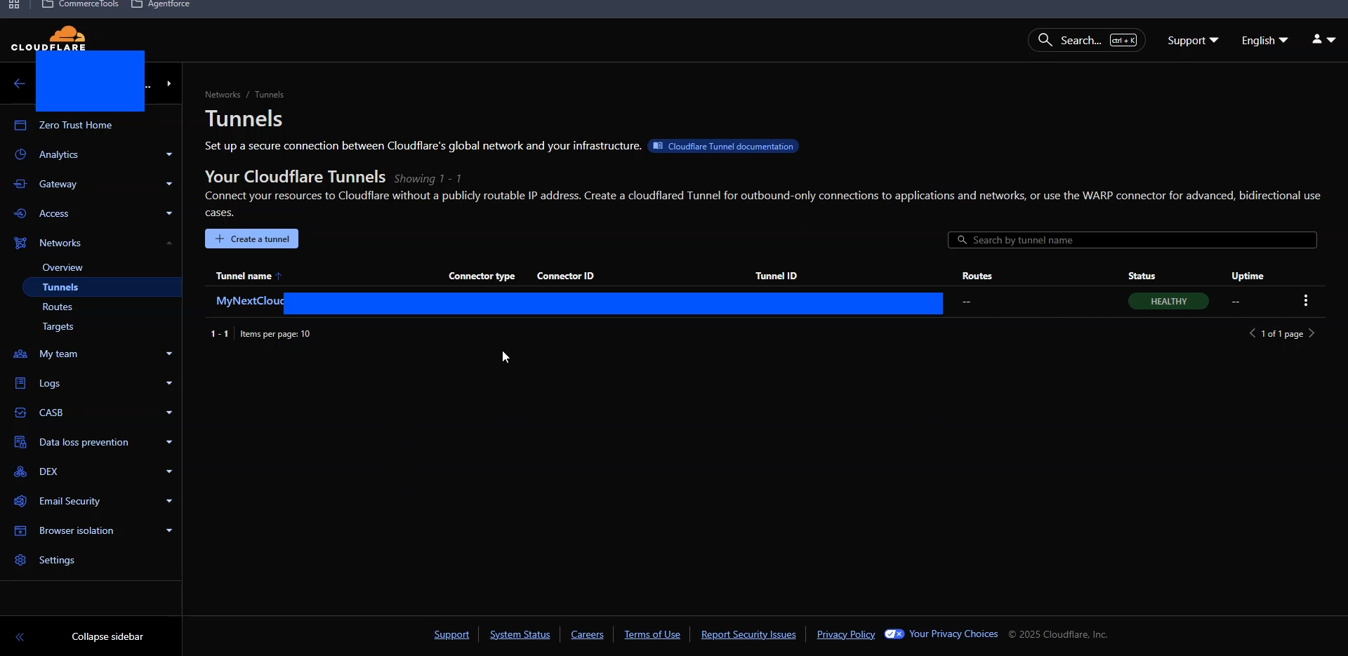Open the English language dropdown
Image resolution: width=1348 pixels, height=656 pixels.
coord(1264,41)
